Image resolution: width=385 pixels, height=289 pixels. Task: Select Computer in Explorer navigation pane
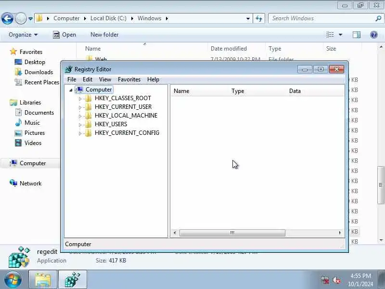click(x=33, y=163)
